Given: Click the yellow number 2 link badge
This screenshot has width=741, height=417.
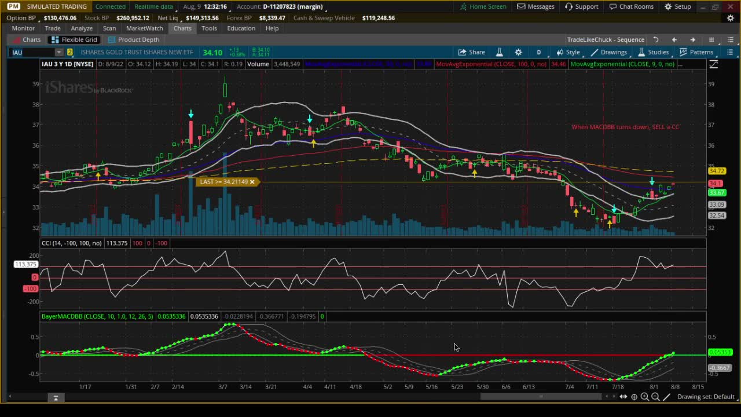Looking at the screenshot, I should click(70, 52).
